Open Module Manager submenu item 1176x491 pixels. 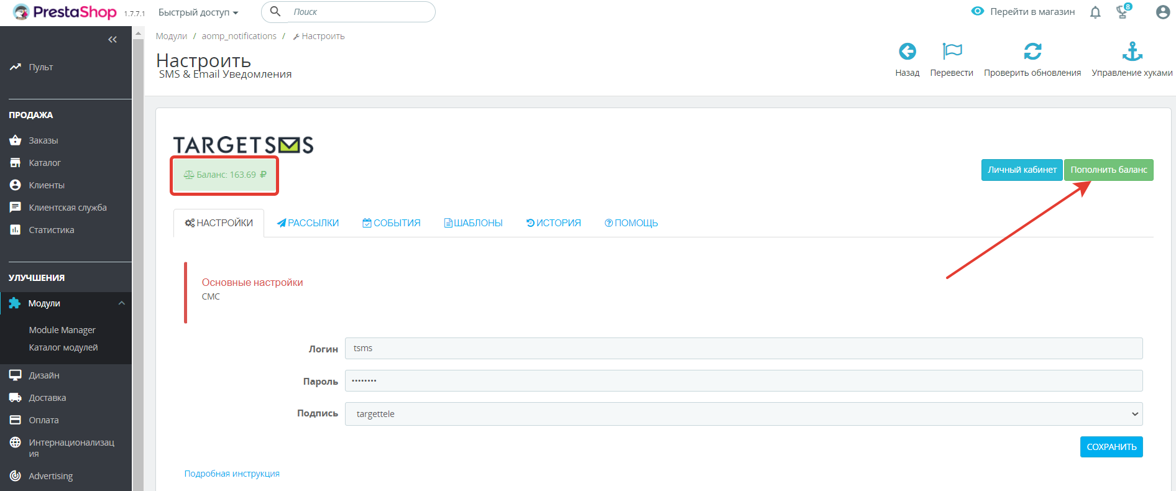point(62,330)
